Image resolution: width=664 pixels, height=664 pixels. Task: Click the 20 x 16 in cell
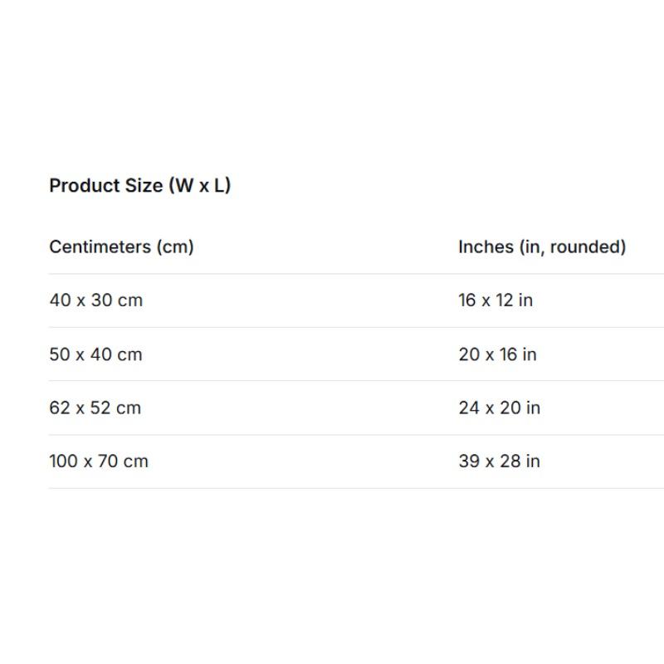point(497,354)
